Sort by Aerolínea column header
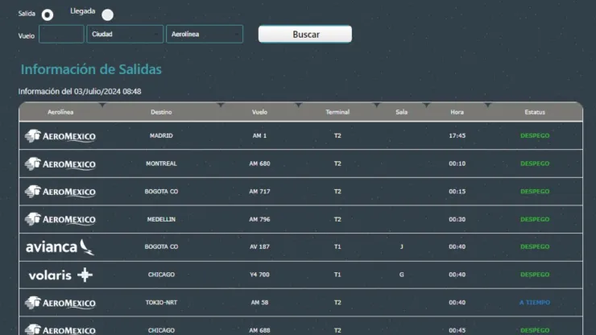 point(60,112)
